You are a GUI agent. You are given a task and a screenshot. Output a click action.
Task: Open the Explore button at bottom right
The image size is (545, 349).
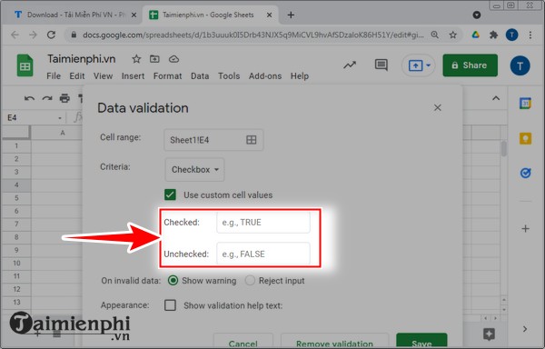point(489,334)
